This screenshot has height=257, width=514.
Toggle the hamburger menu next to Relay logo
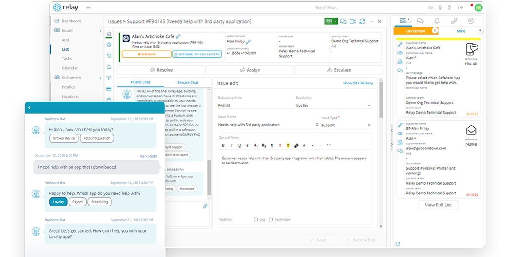88,7
